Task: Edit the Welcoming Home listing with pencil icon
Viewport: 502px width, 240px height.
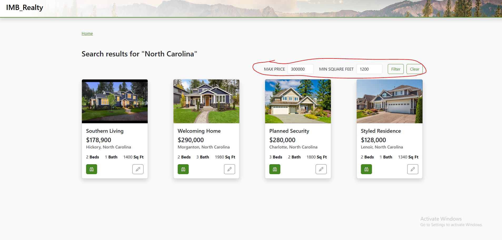Action: 230,169
